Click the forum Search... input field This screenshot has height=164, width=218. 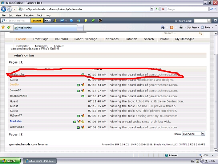pos(181,33)
